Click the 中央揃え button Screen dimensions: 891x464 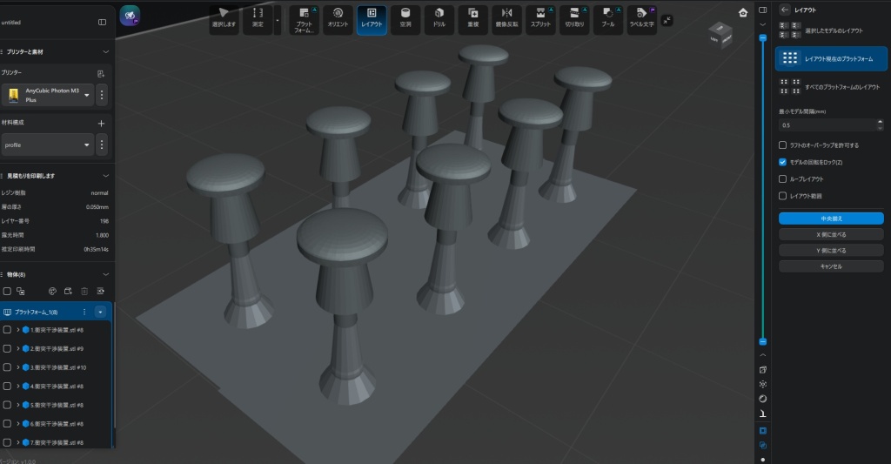pyautogui.click(x=831, y=219)
